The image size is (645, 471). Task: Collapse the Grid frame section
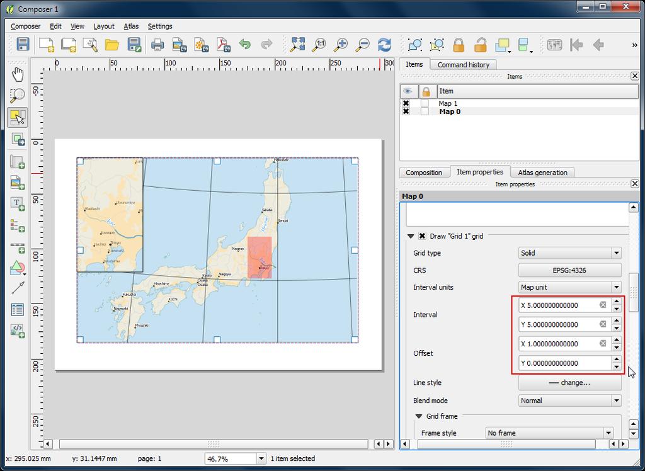click(x=419, y=416)
